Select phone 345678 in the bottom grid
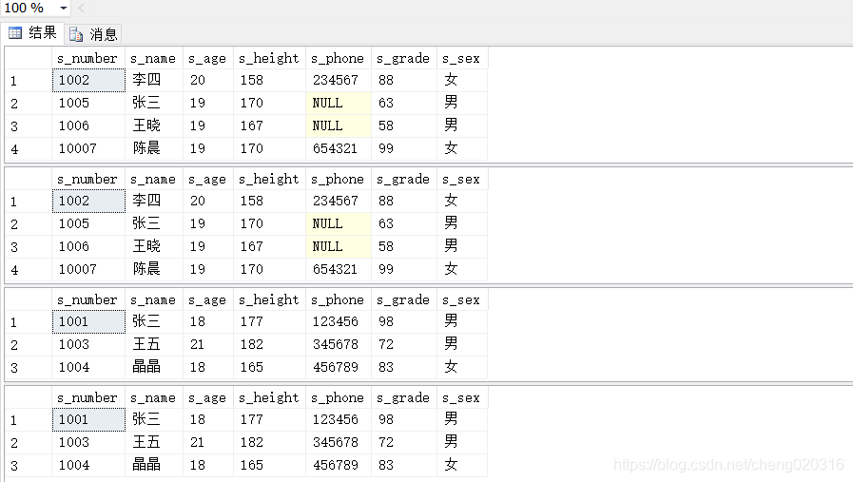 tap(339, 443)
